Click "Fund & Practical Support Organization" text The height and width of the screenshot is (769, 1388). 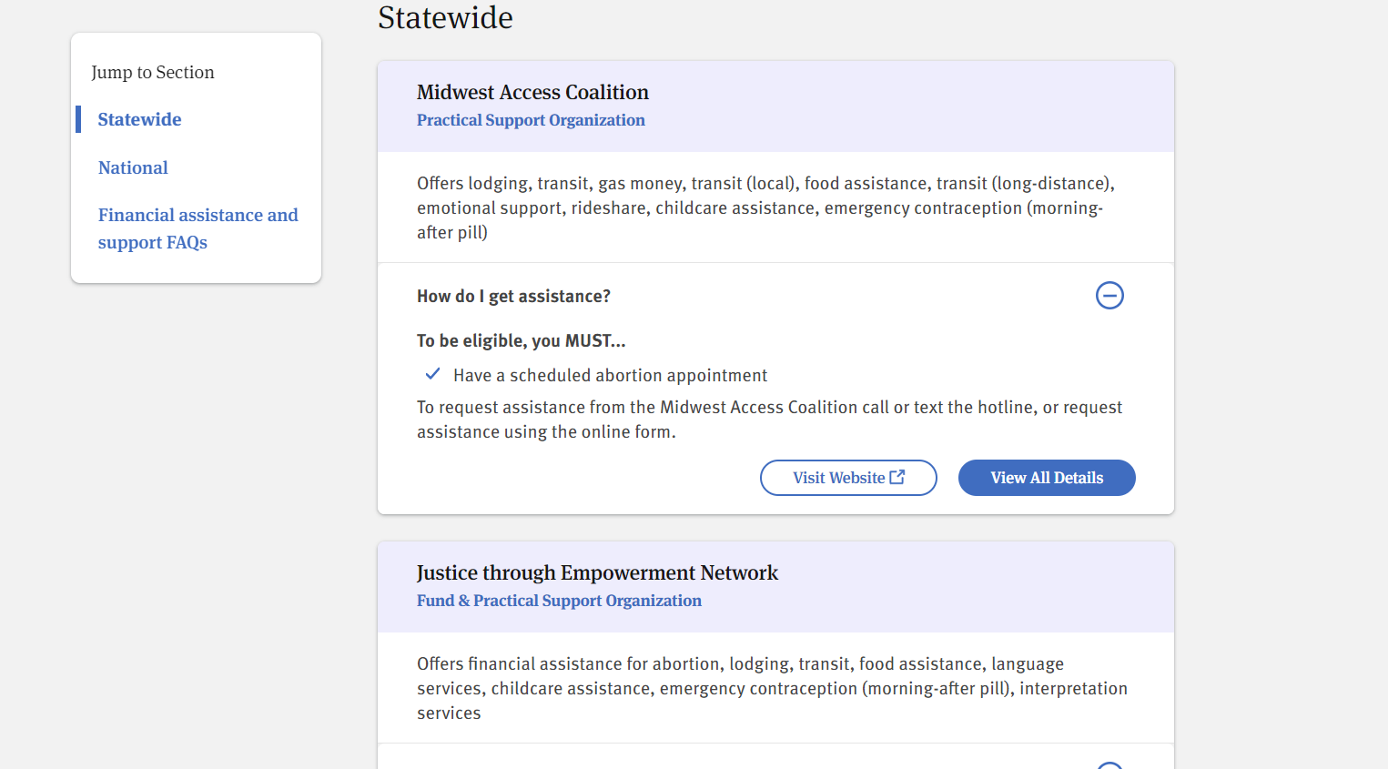click(x=559, y=601)
